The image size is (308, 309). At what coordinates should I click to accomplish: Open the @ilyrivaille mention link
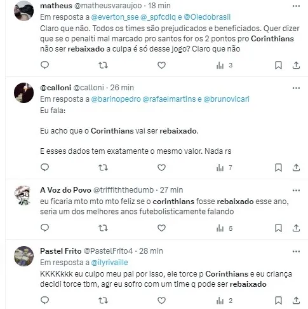click(109, 263)
